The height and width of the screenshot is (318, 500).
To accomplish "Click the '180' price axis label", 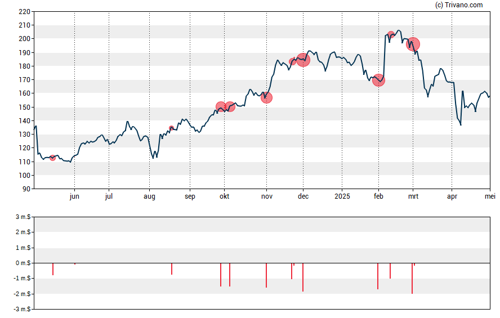I will [x=25, y=66].
